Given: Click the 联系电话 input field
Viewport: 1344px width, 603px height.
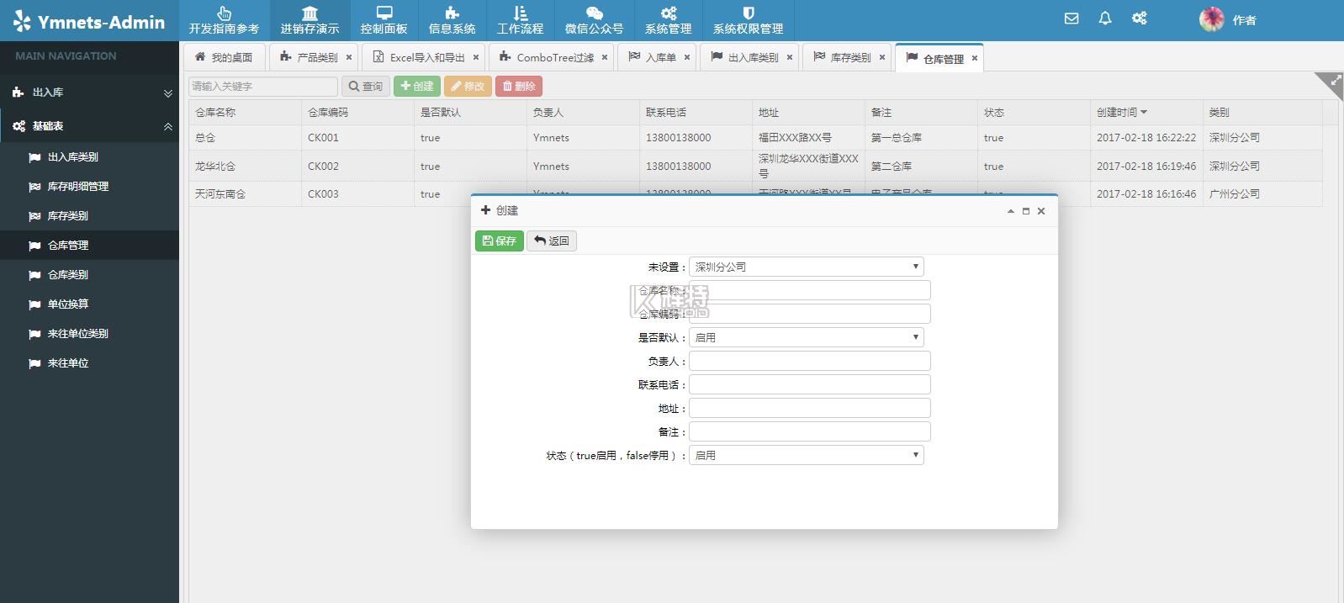Looking at the screenshot, I should [x=810, y=384].
